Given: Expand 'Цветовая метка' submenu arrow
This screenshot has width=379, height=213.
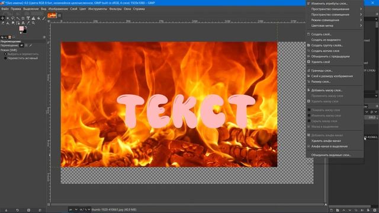Looking at the screenshot, I should (x=361, y=25).
